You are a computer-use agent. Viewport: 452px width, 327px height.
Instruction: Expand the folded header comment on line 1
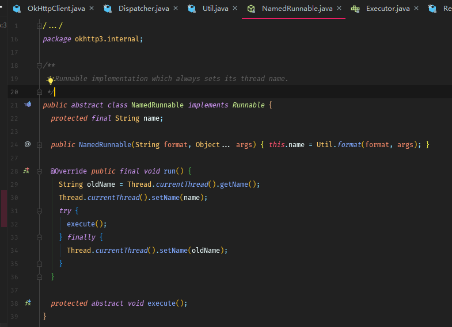[x=39, y=26]
